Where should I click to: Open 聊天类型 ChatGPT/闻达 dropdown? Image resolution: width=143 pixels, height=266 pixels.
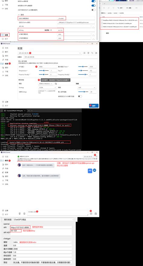click(44, 219)
